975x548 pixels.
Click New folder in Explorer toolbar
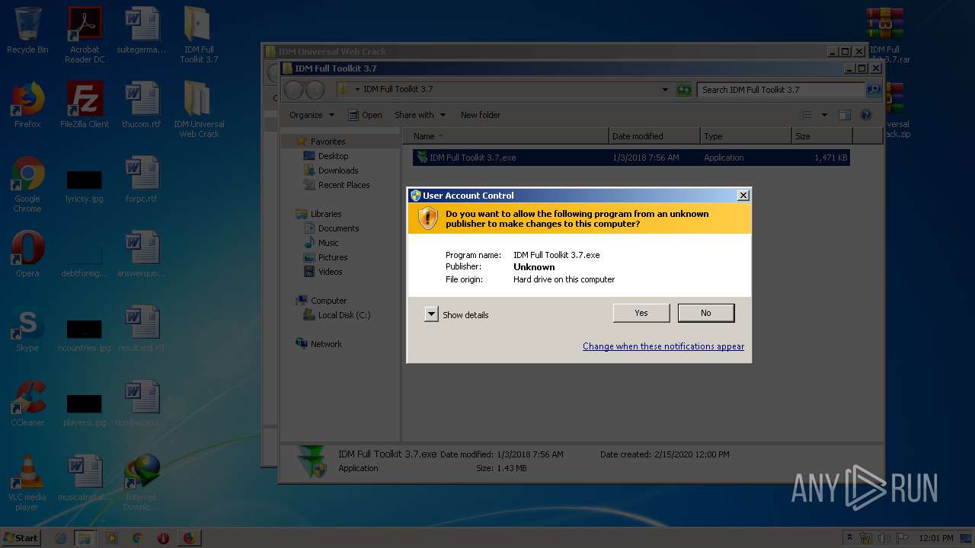[481, 115]
